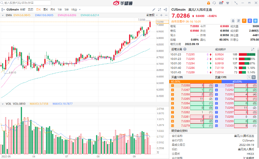Click ask level 6 price 7.0296
This screenshot has height=159, width=259.
coord(229,108)
